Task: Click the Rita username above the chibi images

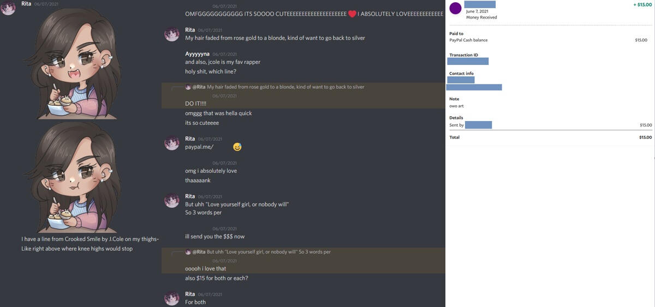Action: [x=26, y=3]
